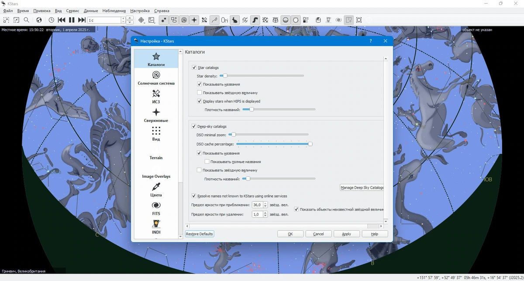Click stepper for Предел яркости при приближении
This screenshot has width=524, height=281.
point(265,205)
